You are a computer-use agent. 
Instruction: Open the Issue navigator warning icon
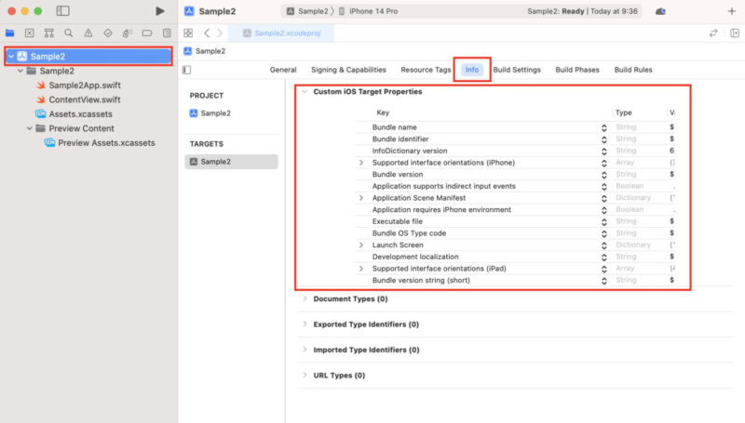click(88, 33)
